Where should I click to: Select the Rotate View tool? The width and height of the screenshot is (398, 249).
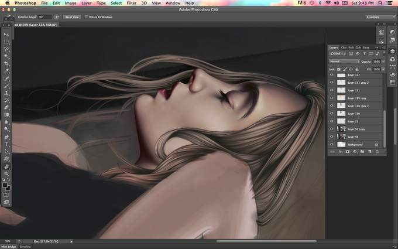[6, 166]
